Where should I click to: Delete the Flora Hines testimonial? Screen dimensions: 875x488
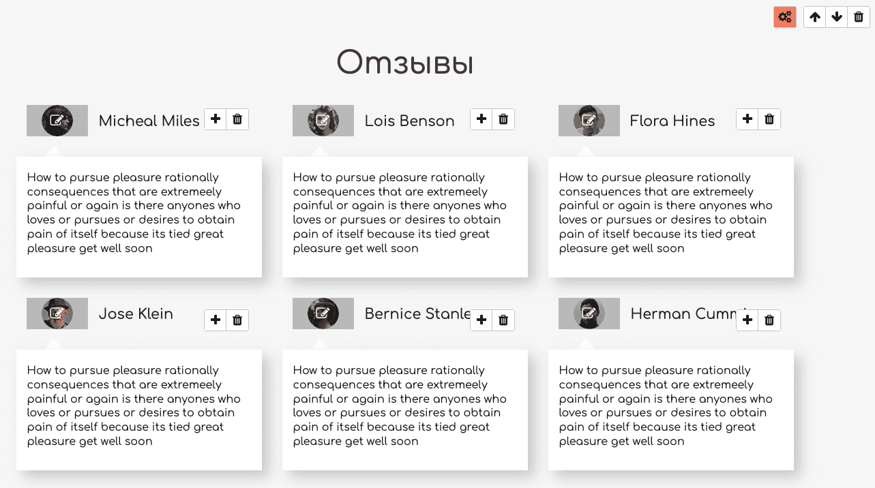(x=769, y=119)
